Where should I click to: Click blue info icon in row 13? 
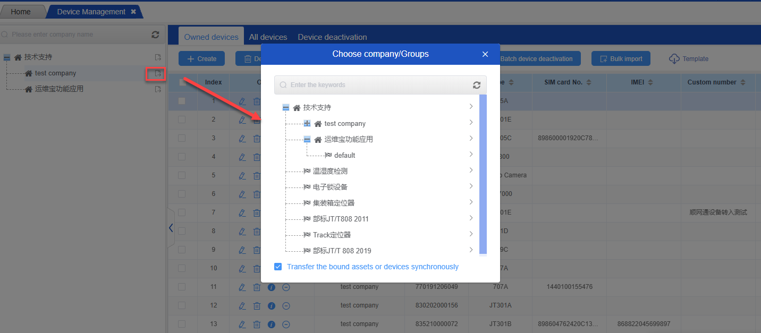(x=271, y=324)
